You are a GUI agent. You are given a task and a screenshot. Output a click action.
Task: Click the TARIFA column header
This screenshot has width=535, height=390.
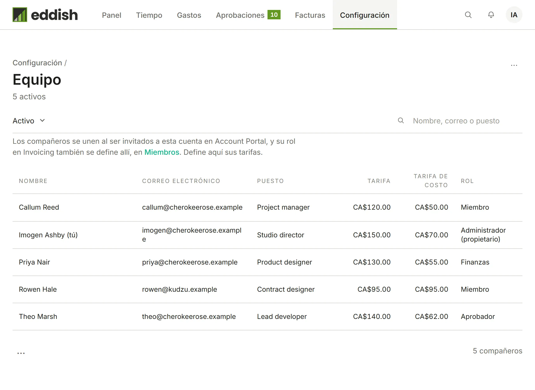(379, 181)
